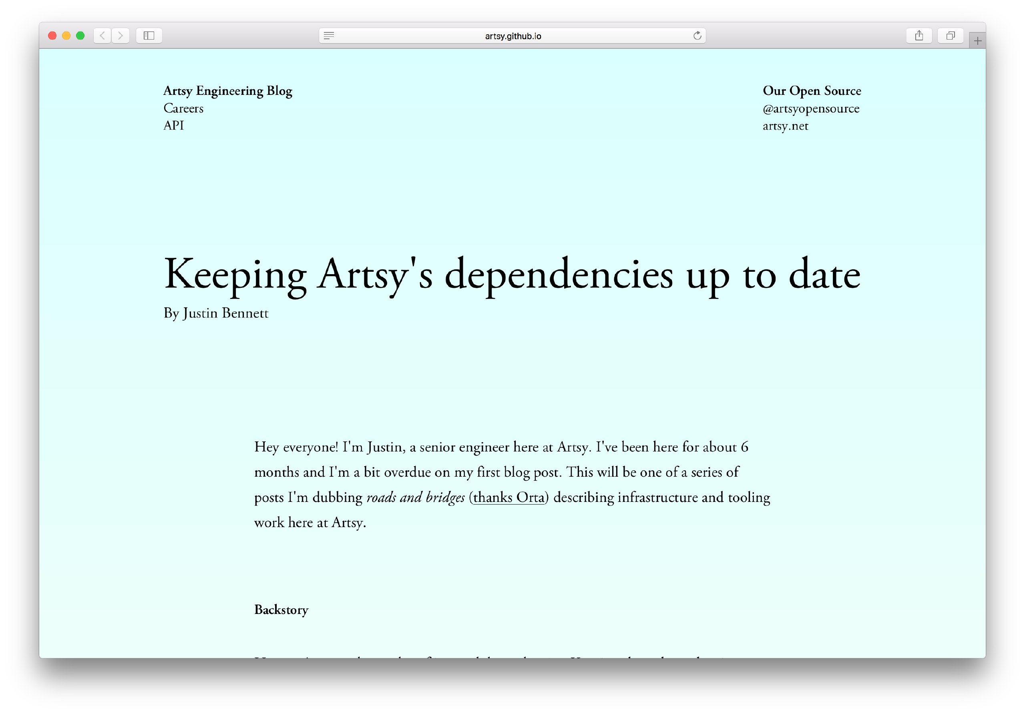Open the Our Open Source link
The image size is (1025, 714).
pyautogui.click(x=812, y=90)
